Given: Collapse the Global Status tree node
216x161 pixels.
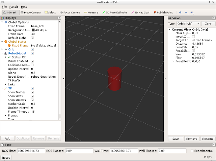Looking at the screenshot, I should [2, 42].
